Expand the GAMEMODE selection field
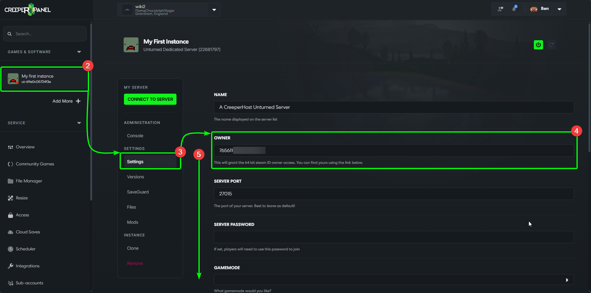Image resolution: width=591 pixels, height=293 pixels. click(x=567, y=279)
